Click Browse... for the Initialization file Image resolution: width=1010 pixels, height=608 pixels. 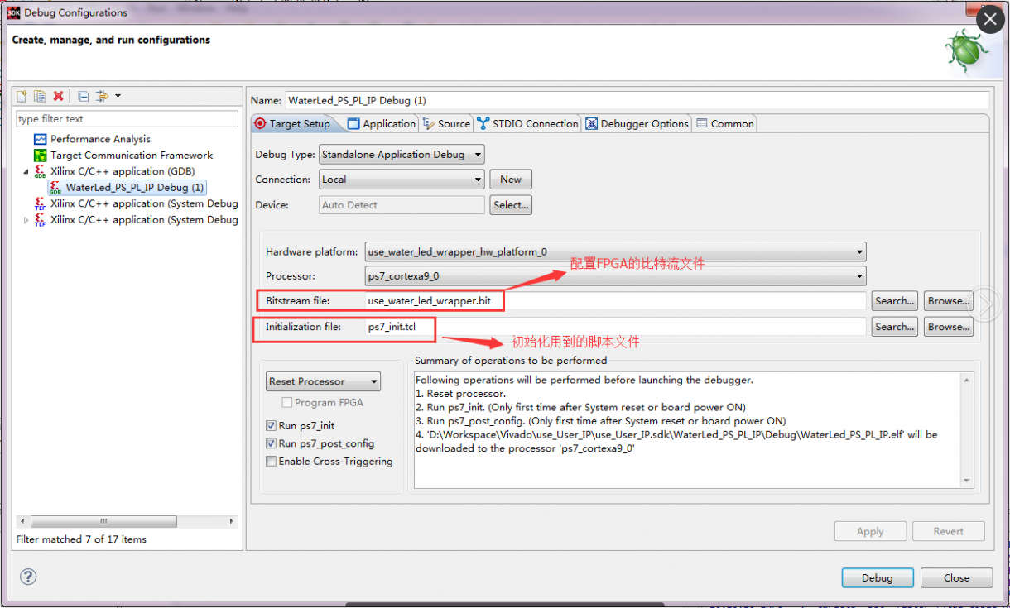coord(949,327)
